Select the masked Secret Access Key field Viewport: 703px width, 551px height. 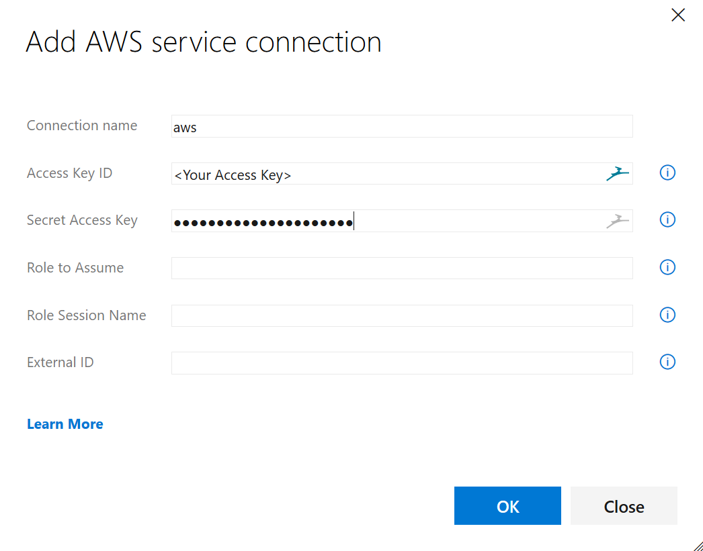[402, 221]
